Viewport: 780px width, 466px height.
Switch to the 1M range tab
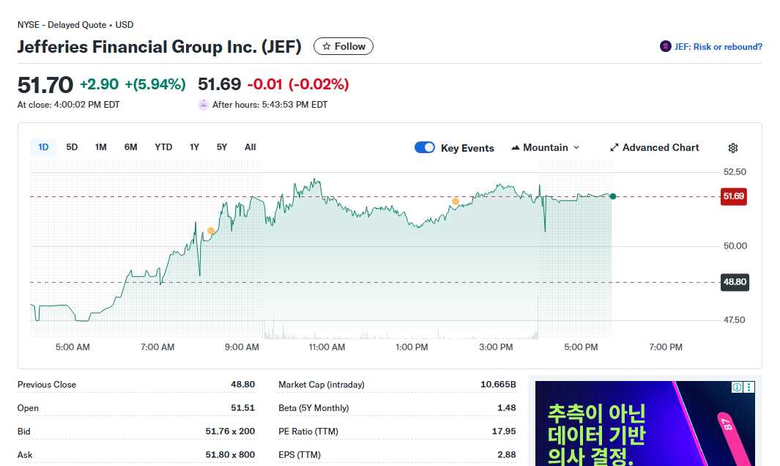coord(101,147)
